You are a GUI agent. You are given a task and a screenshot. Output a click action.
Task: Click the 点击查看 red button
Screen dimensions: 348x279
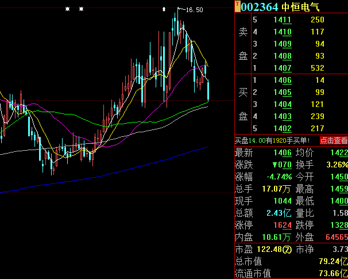point(333,140)
